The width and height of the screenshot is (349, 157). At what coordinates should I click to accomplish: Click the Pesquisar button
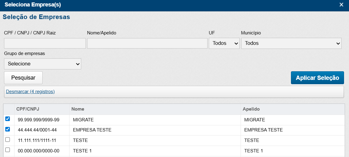click(x=23, y=78)
